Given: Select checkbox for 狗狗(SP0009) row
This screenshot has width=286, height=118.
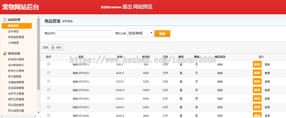Looking at the screenshot, I should point(49,115).
